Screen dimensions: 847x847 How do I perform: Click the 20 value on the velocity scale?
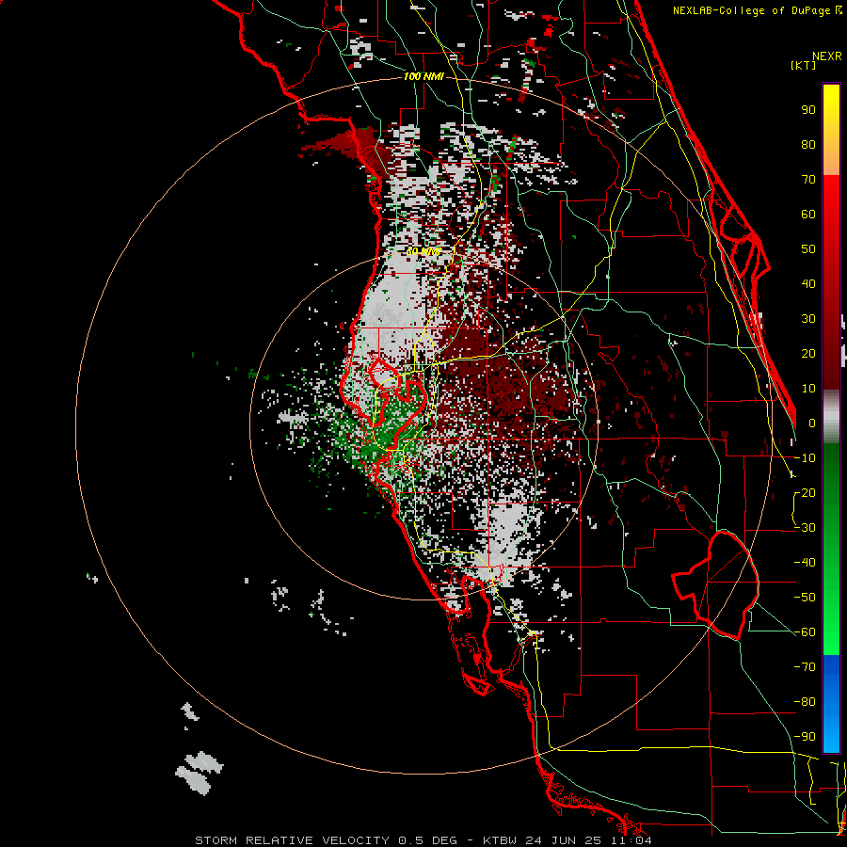click(808, 354)
